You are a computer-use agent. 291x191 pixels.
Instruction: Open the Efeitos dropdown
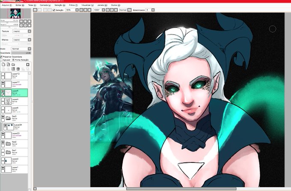coord(30,40)
